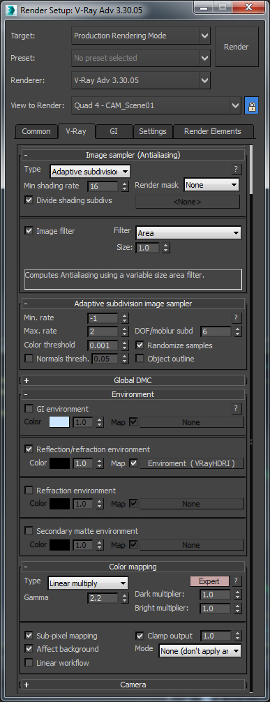Enable Normals thresh. checkbox
Viewport: 270px width, 702px height.
click(x=29, y=359)
